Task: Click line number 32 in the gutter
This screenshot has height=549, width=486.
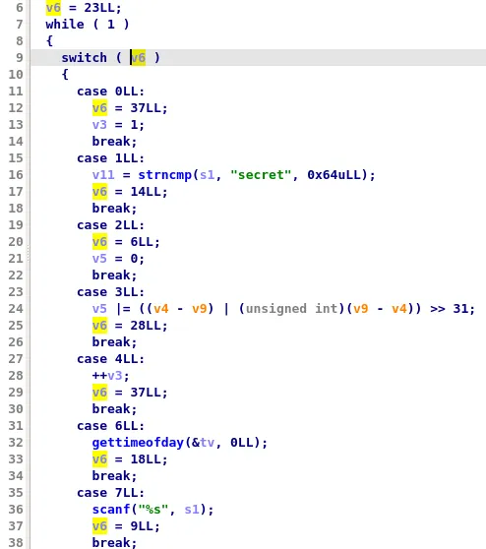Action: pos(16,443)
